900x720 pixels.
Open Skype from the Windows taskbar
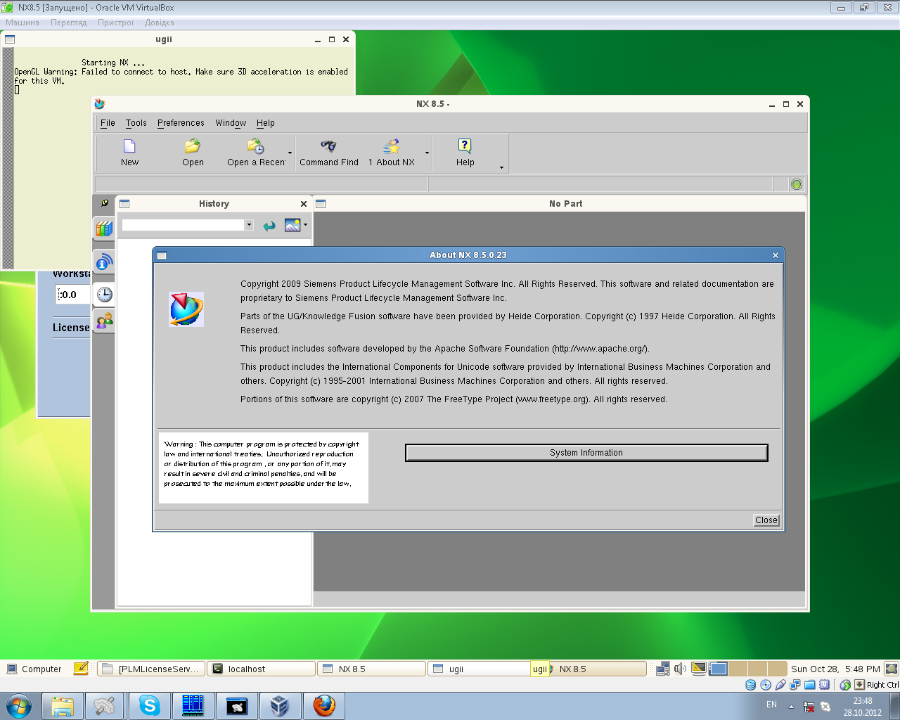150,705
